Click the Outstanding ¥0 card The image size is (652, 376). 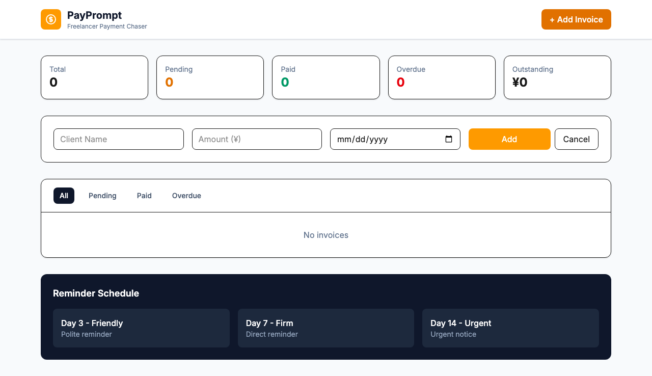pos(557,77)
